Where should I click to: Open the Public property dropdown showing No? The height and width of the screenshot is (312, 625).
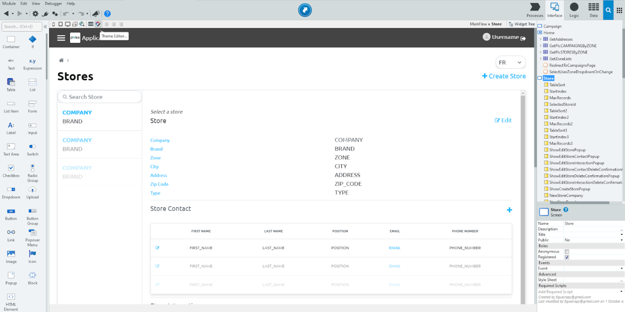[x=594, y=240]
